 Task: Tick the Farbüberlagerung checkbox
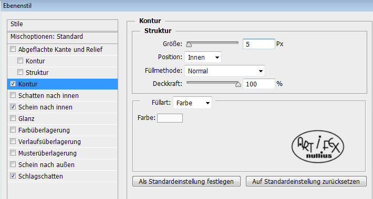(x=13, y=130)
